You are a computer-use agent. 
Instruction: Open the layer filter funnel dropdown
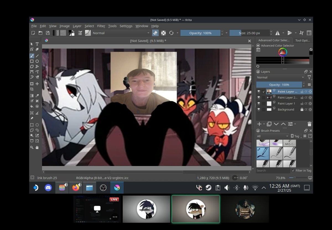coord(309,77)
